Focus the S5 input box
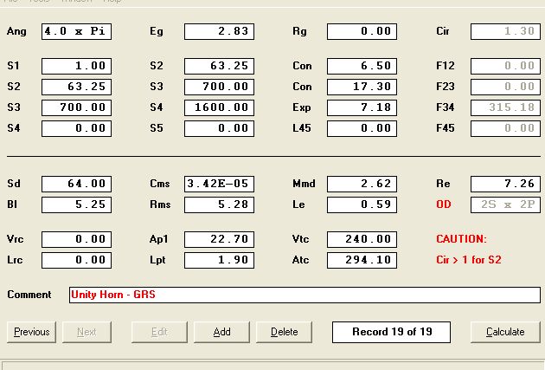 point(220,128)
